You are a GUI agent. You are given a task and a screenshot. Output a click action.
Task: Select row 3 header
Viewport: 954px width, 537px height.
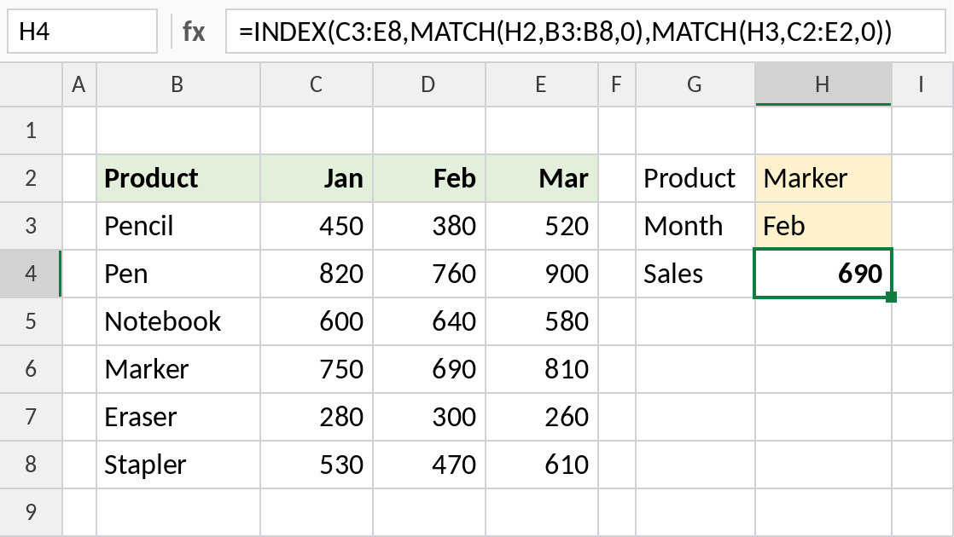tap(31, 226)
